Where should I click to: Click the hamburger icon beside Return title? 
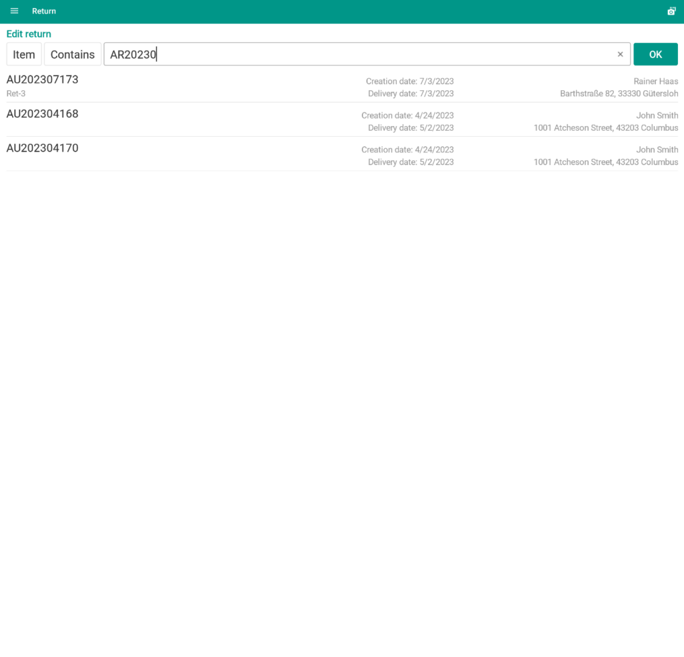click(13, 11)
